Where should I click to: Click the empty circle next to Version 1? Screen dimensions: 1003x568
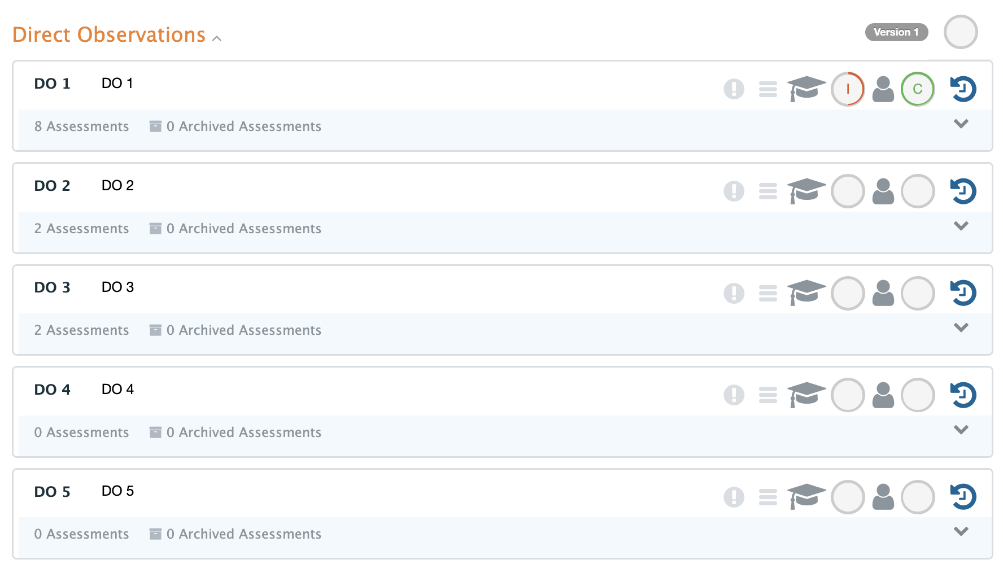pyautogui.click(x=960, y=32)
